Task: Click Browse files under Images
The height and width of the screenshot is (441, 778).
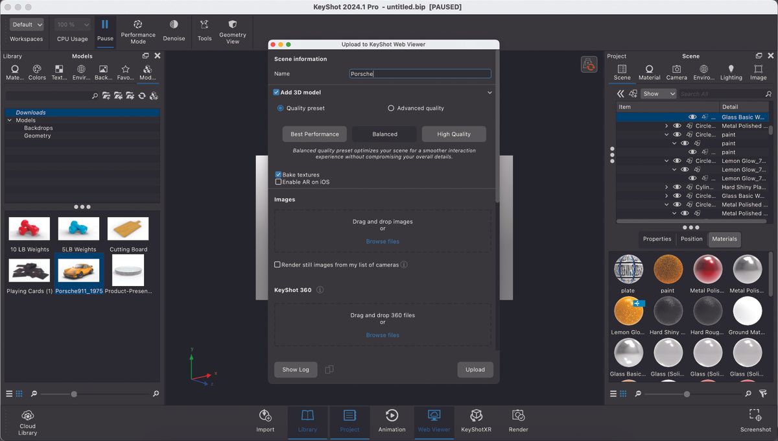Action: coord(383,241)
